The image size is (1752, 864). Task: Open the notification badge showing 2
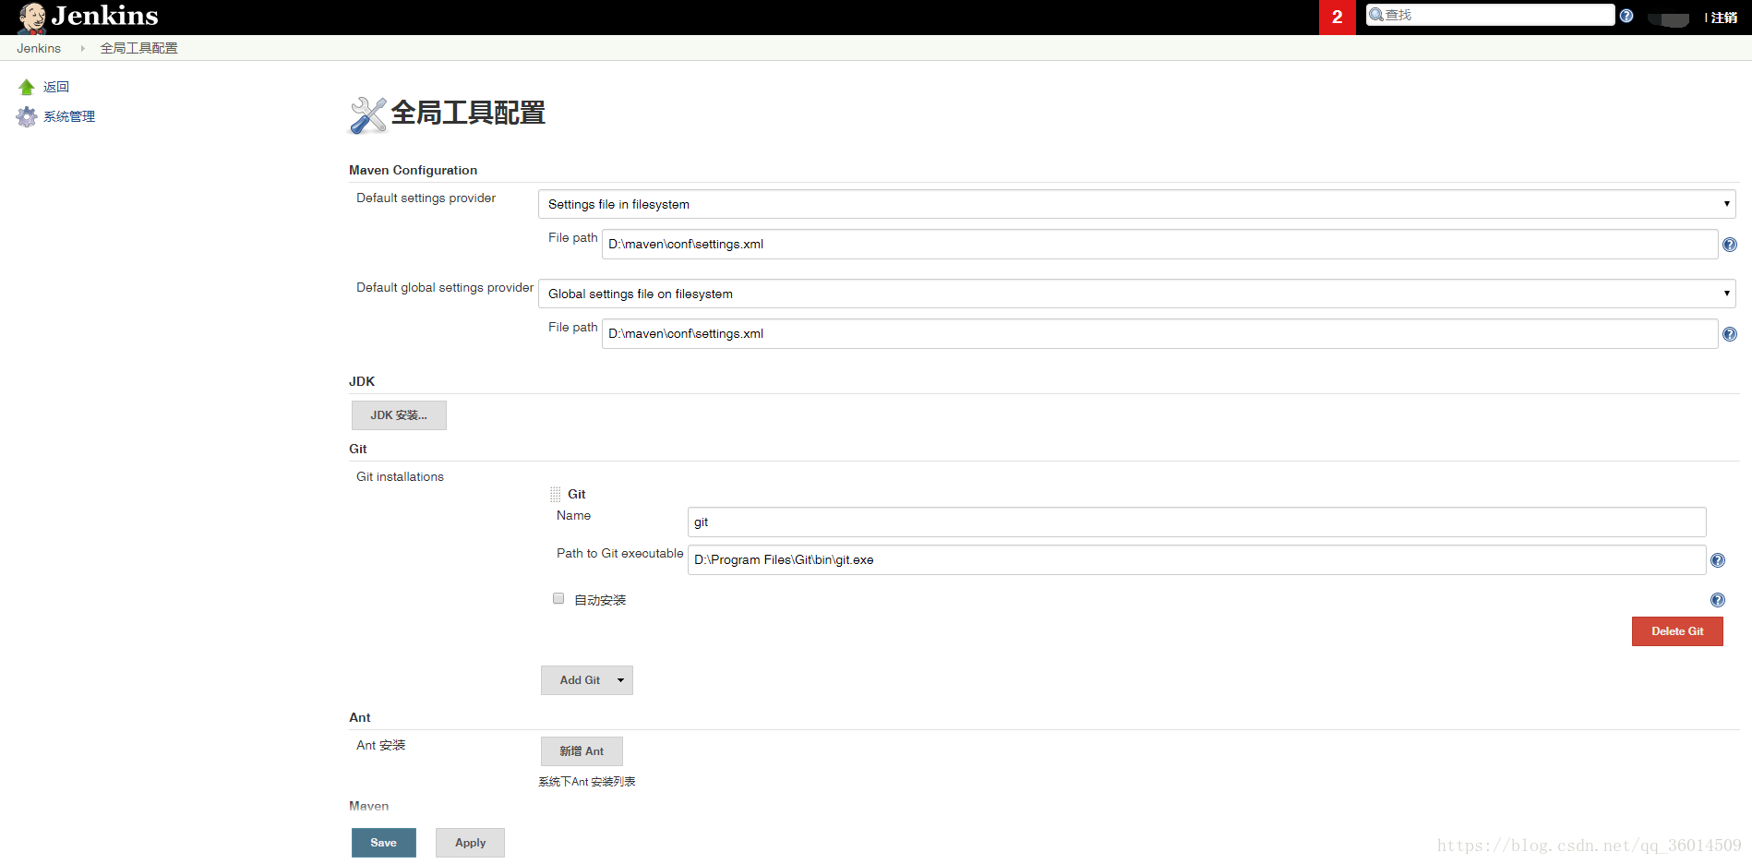point(1337,18)
